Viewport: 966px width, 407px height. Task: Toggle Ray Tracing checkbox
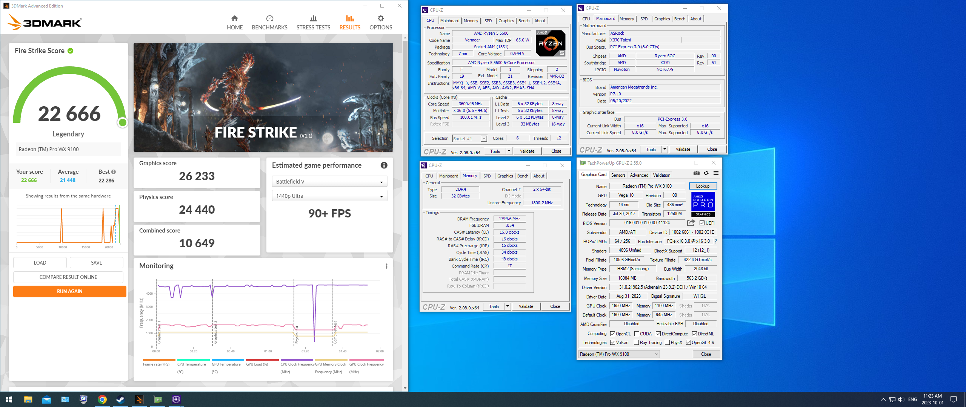tap(637, 343)
